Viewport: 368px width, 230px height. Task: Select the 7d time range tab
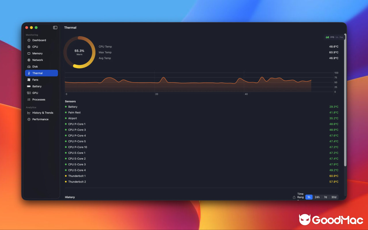click(x=325, y=197)
